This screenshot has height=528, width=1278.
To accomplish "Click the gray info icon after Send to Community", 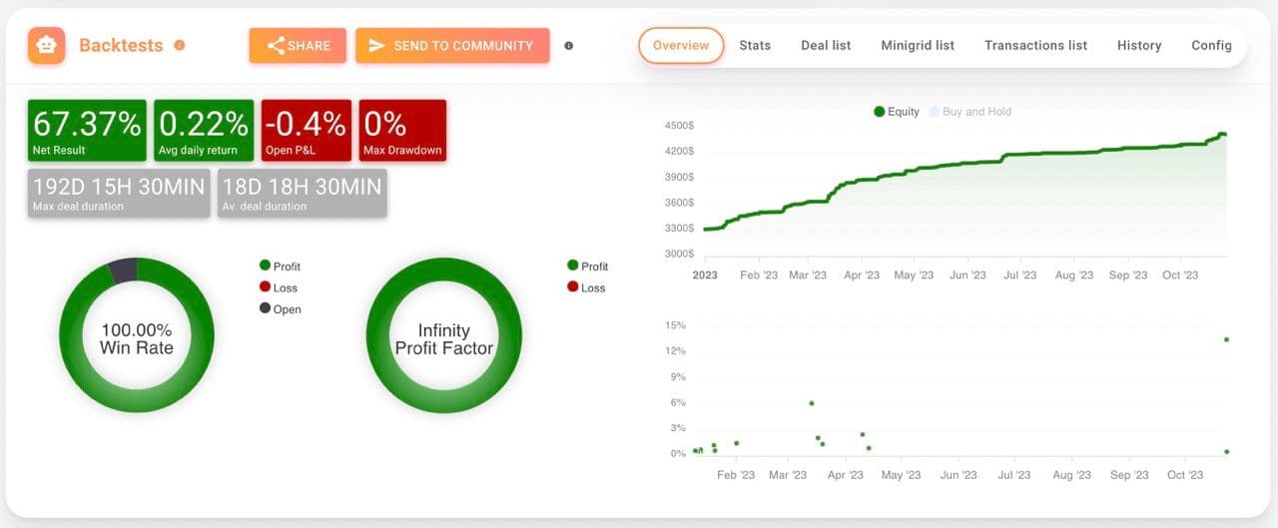I will tap(569, 46).
